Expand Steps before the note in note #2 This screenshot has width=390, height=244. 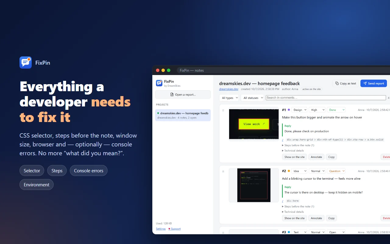click(298, 206)
